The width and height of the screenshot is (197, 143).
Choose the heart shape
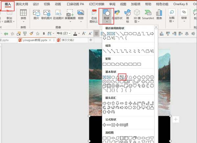point(135,86)
